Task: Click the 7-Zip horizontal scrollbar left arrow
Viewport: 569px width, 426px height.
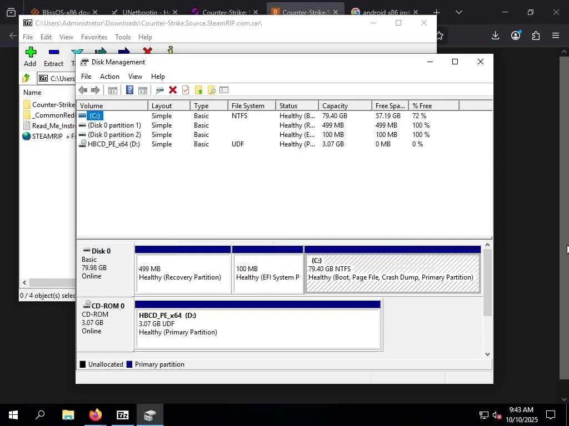Action: 24,282
